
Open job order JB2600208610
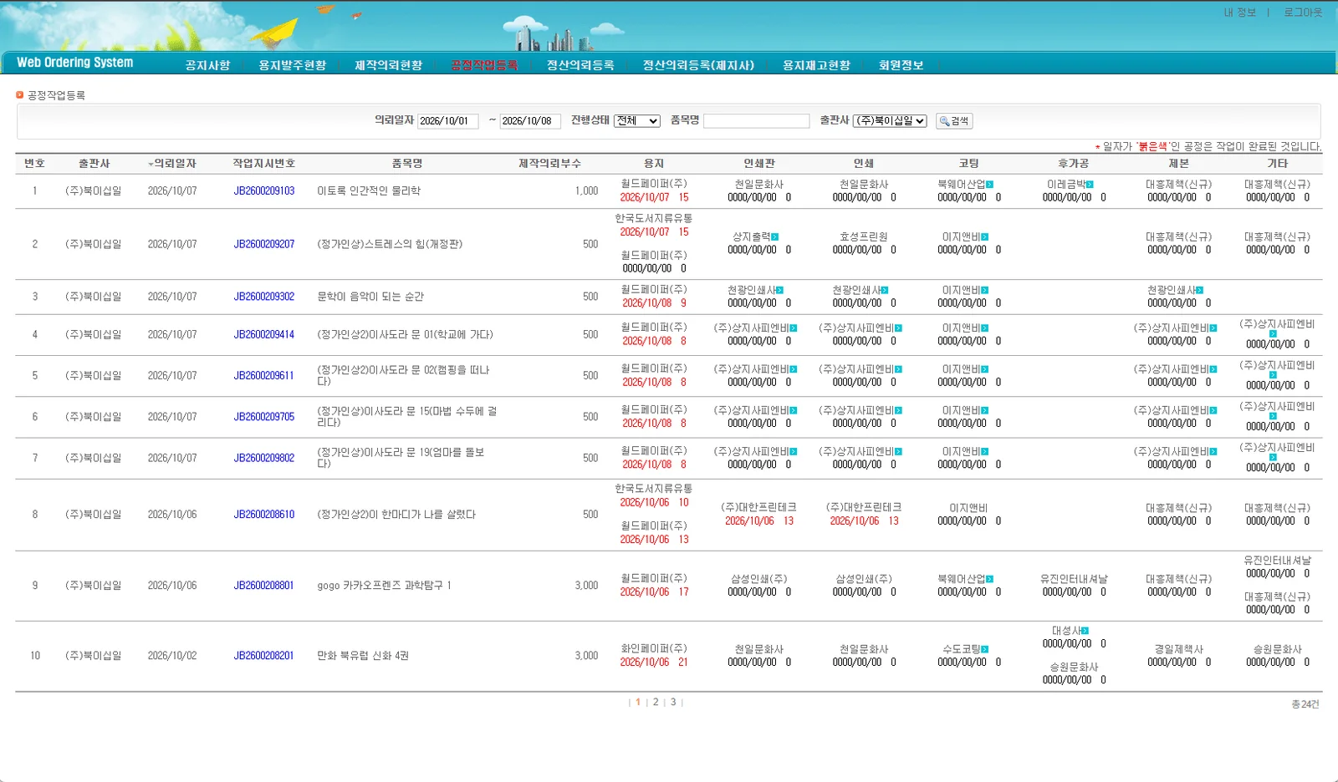click(x=264, y=515)
